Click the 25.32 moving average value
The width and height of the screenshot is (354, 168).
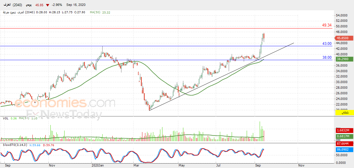(106, 12)
